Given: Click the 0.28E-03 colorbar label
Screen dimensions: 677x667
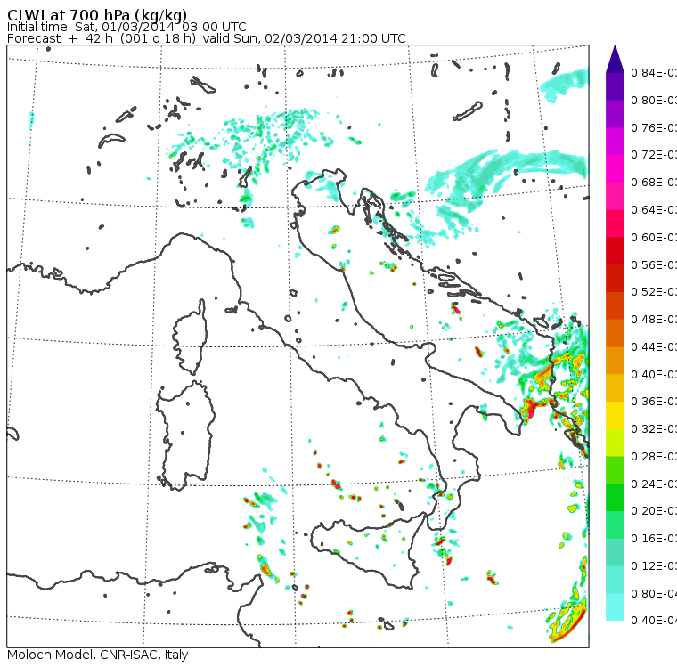Looking at the screenshot, I should (x=654, y=457).
